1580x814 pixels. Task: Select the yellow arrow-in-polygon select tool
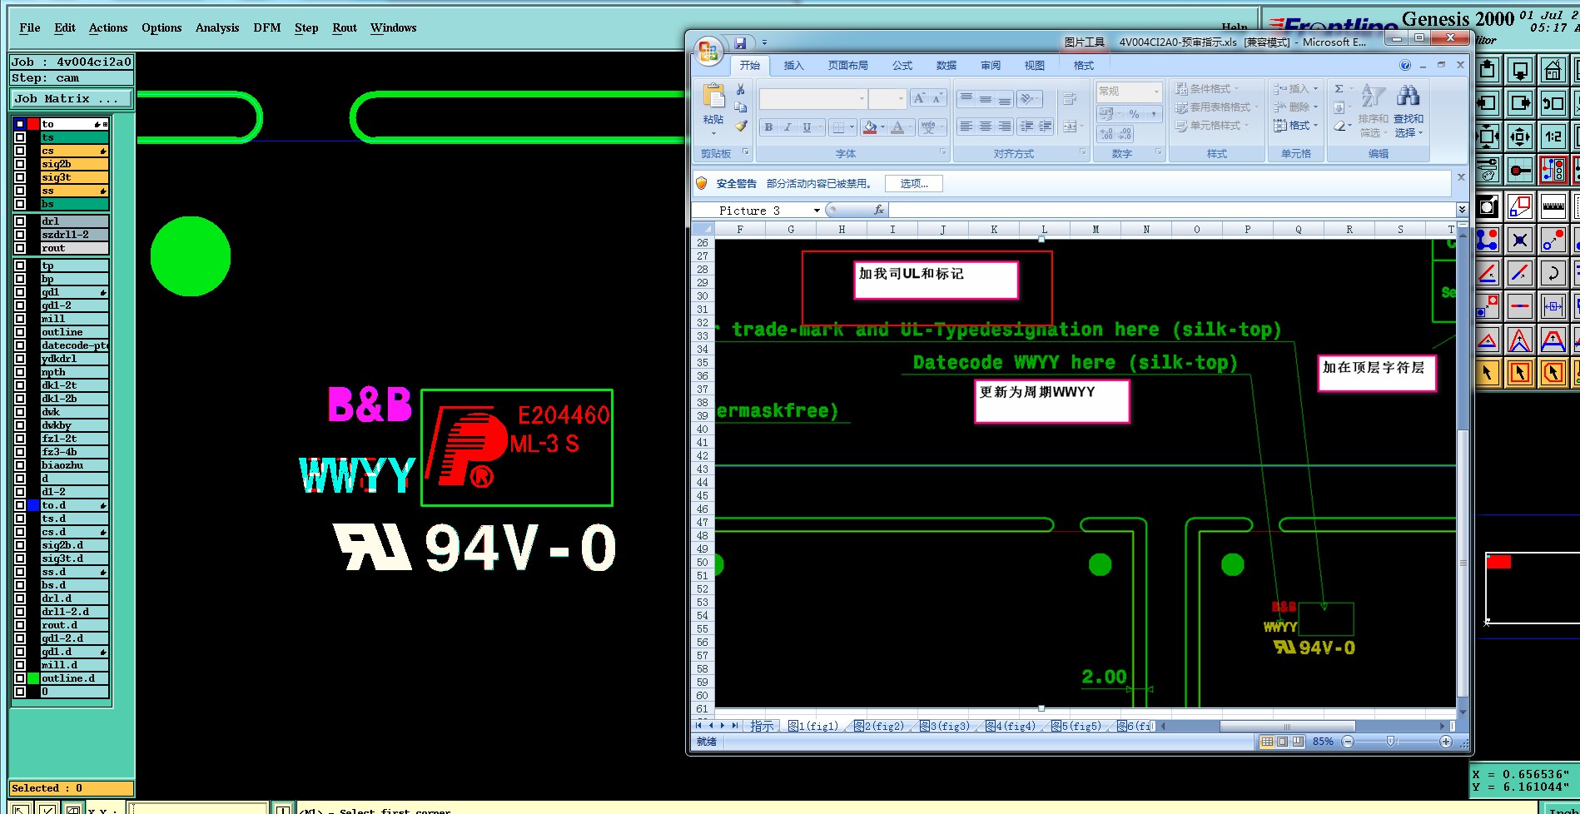1553,373
